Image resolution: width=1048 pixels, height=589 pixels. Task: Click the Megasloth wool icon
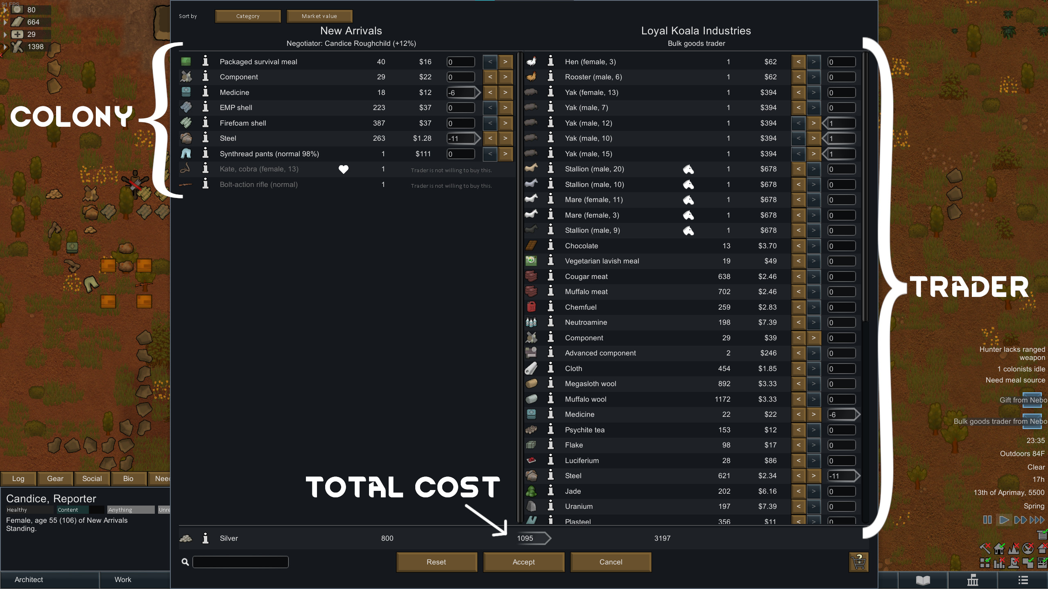pyautogui.click(x=531, y=383)
